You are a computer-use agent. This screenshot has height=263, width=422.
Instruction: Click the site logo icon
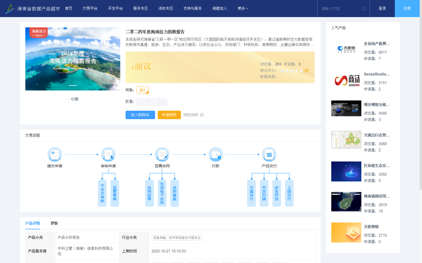click(x=10, y=9)
